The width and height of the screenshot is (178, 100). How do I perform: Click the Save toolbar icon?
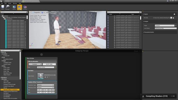(x=3, y=7)
